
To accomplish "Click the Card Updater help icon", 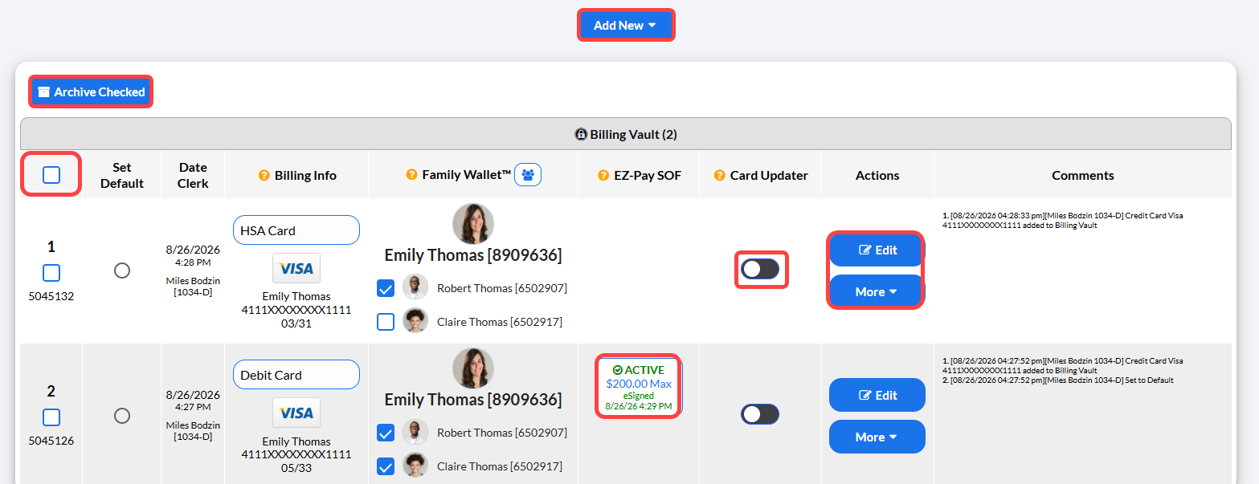I will [719, 175].
